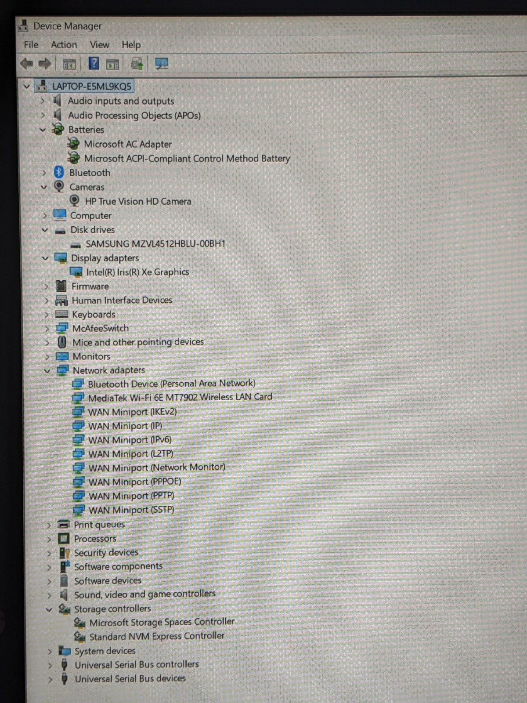Image resolution: width=527 pixels, height=703 pixels.
Task: Click the Scan for hardware changes icon
Action: click(x=162, y=64)
